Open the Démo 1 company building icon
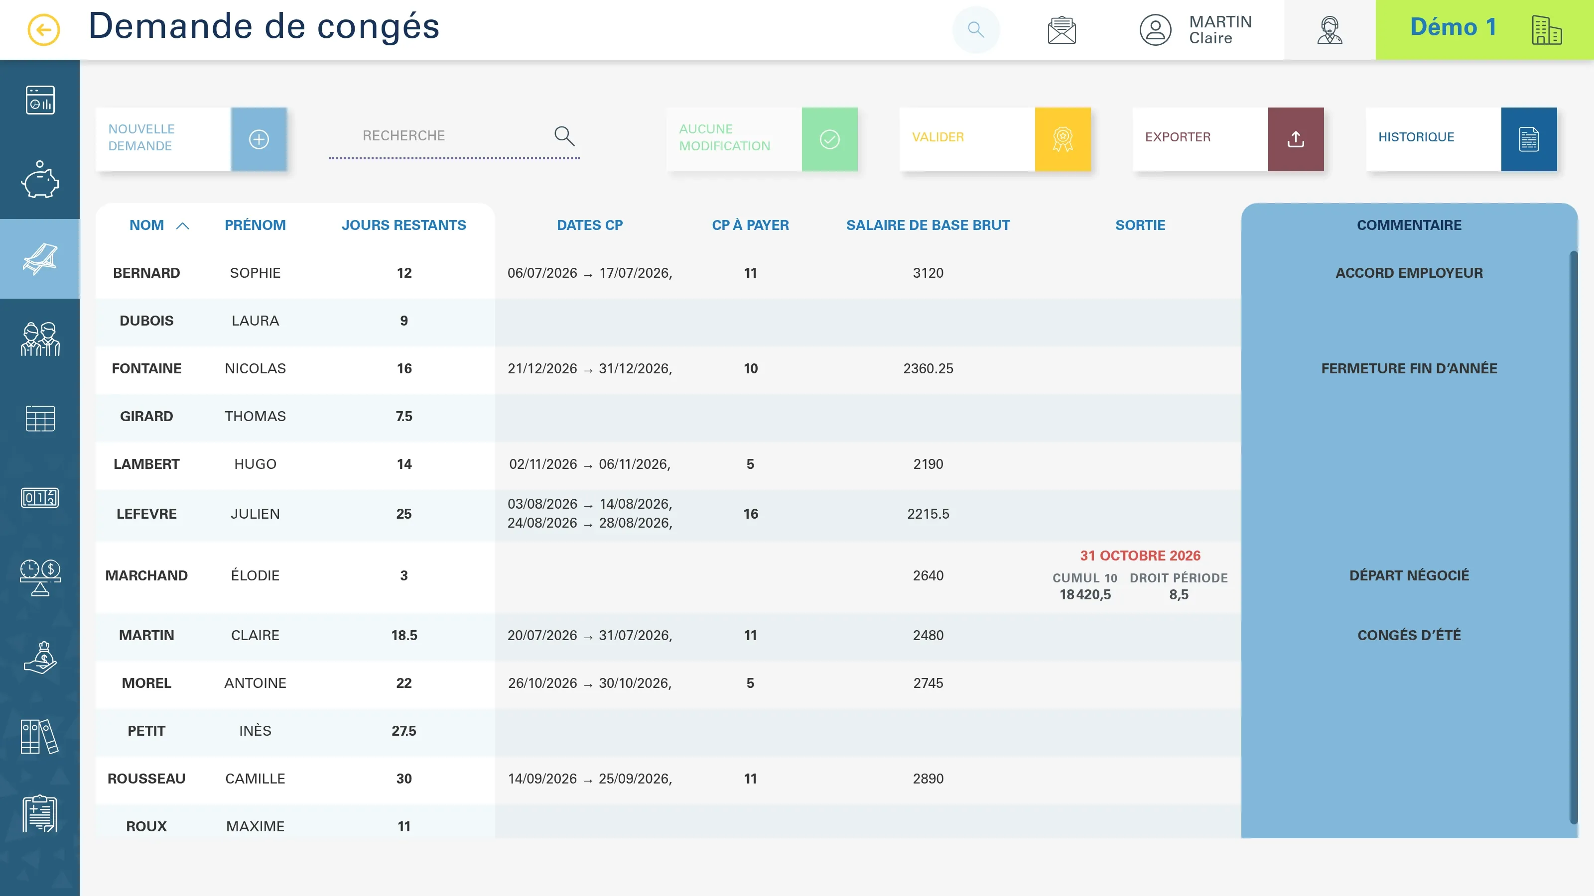Image resolution: width=1594 pixels, height=896 pixels. (1546, 30)
